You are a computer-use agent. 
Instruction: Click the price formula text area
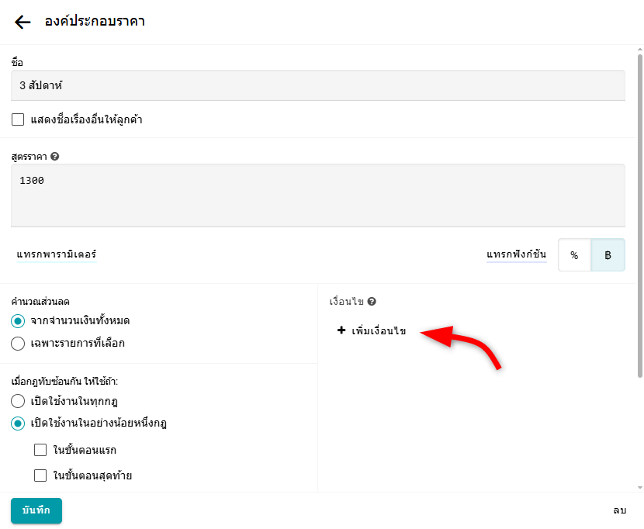(x=317, y=195)
